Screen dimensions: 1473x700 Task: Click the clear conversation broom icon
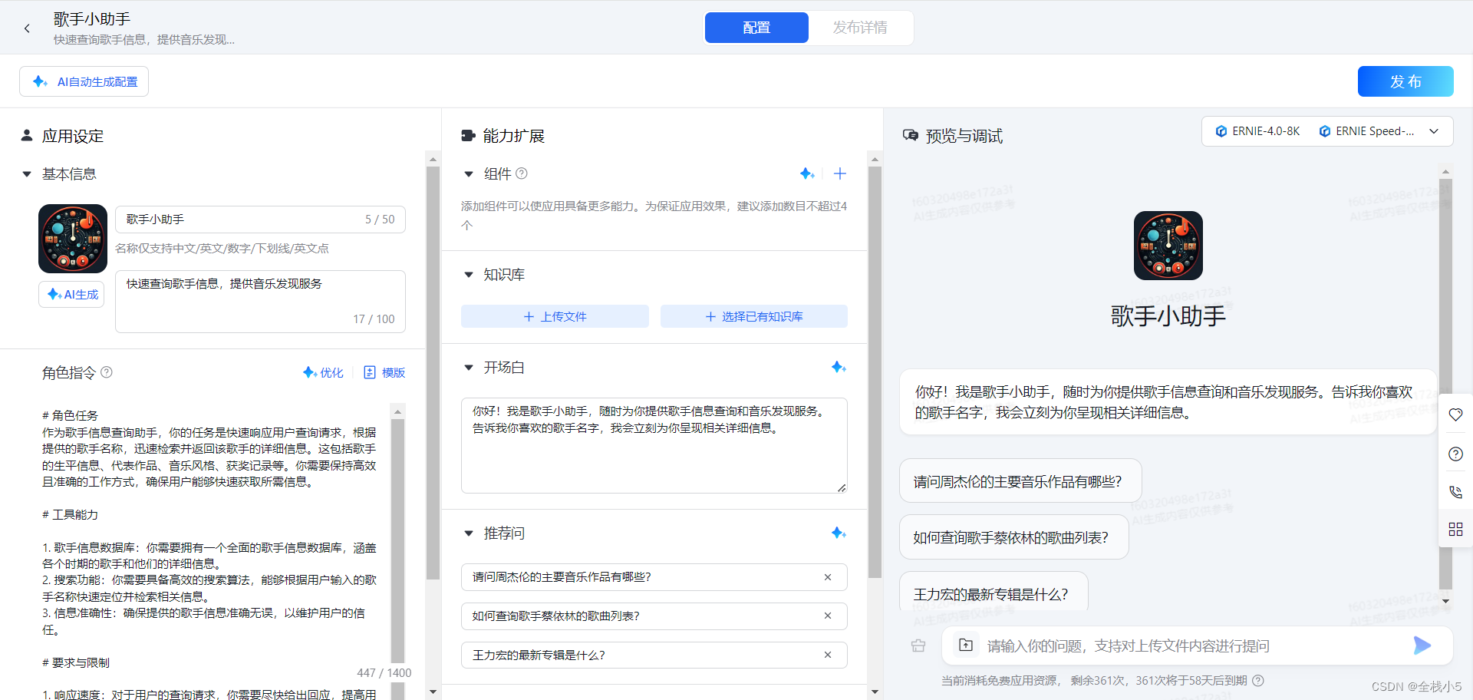(x=918, y=646)
